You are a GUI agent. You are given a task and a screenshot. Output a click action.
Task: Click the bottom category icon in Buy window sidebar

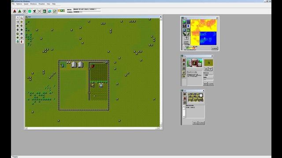pyautogui.click(x=184, y=76)
